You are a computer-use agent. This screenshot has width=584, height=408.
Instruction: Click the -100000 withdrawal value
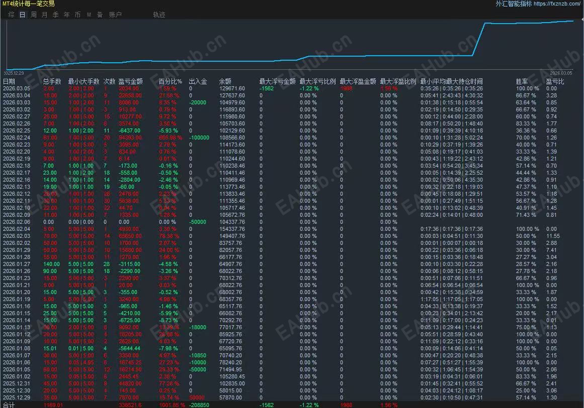click(199, 138)
